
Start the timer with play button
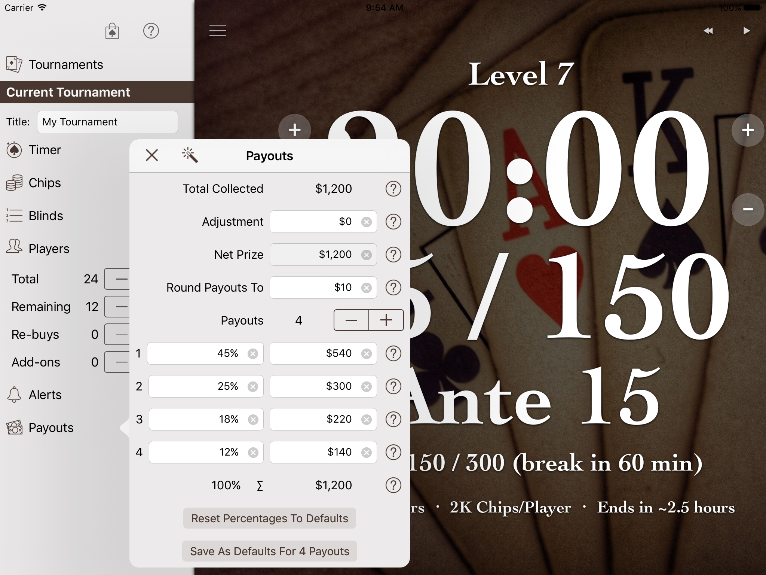coord(746,31)
